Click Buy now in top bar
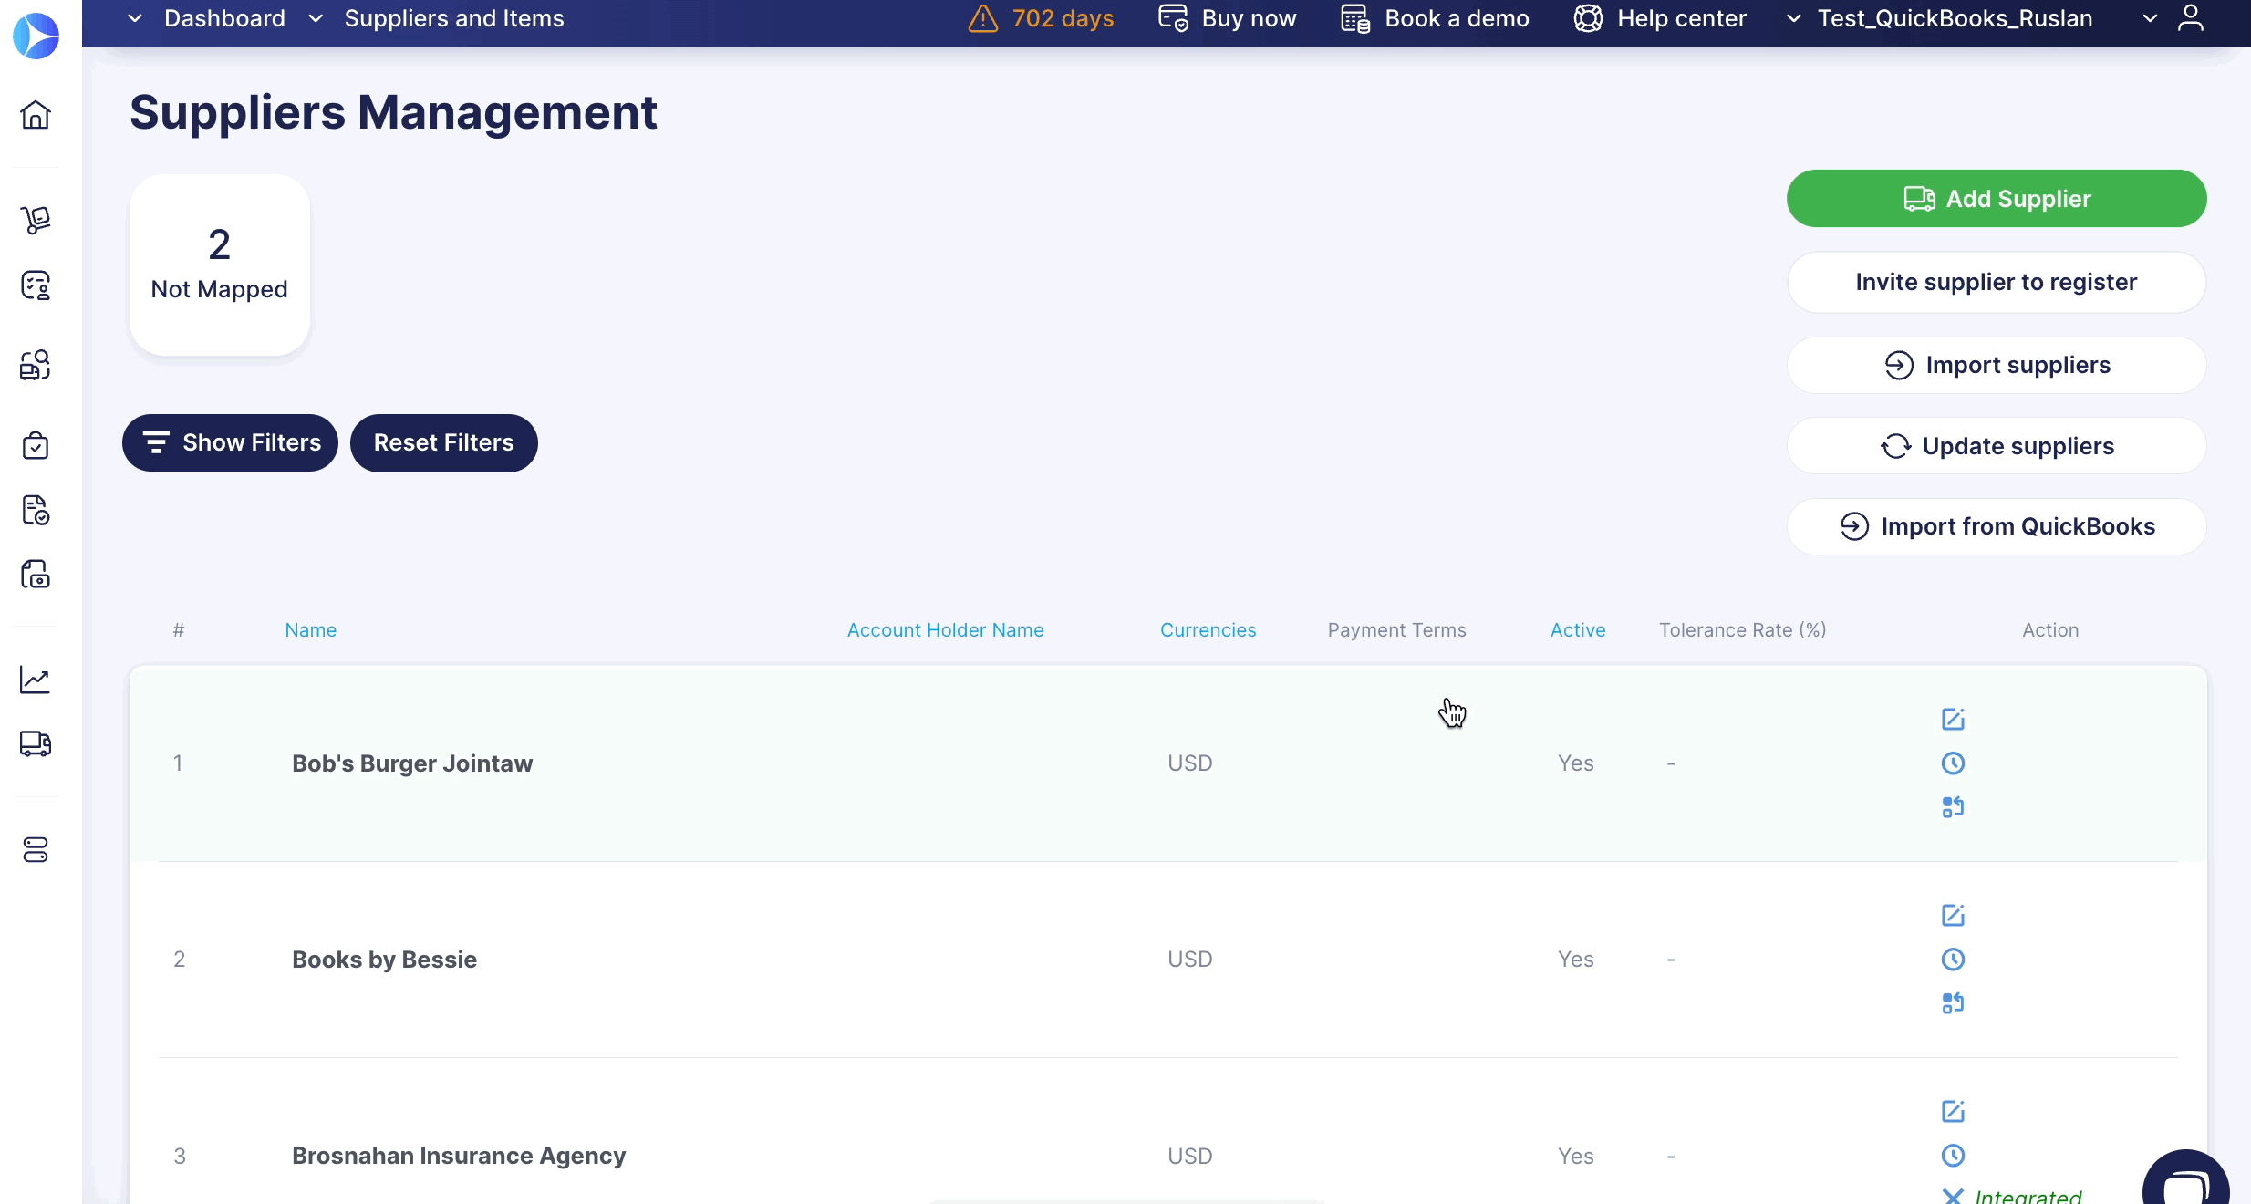 click(1227, 18)
